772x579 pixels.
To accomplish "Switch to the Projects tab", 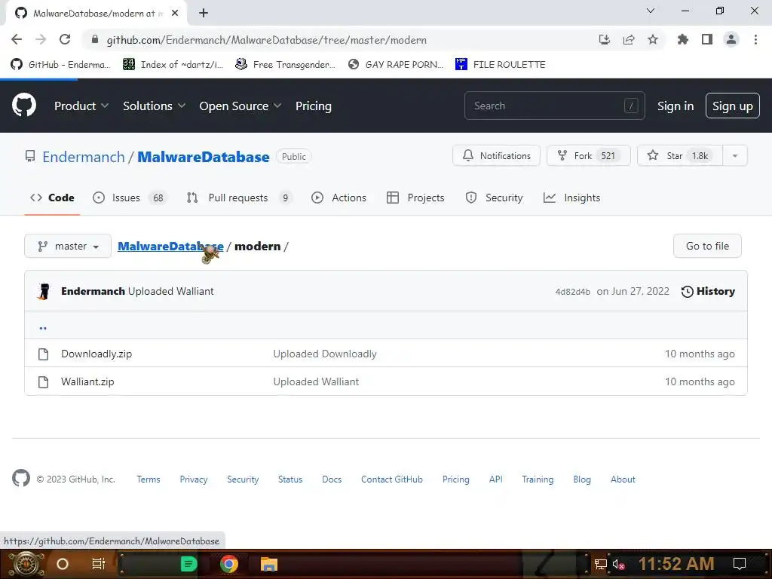I will pyautogui.click(x=415, y=198).
